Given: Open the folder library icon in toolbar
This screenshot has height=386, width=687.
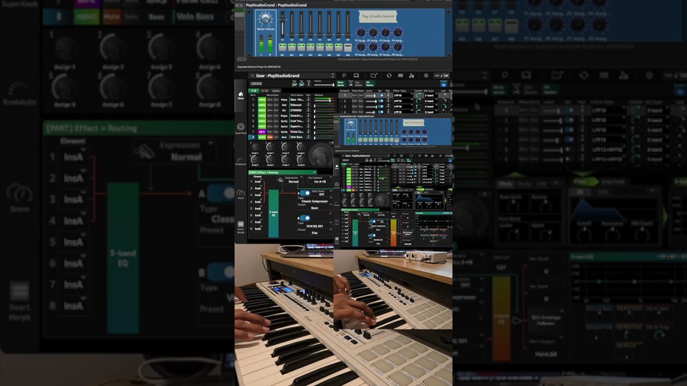Looking at the screenshot, I should click(374, 76).
